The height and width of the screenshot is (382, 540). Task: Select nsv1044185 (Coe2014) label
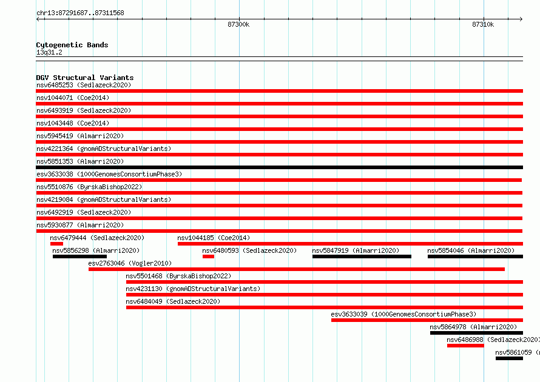point(214,238)
